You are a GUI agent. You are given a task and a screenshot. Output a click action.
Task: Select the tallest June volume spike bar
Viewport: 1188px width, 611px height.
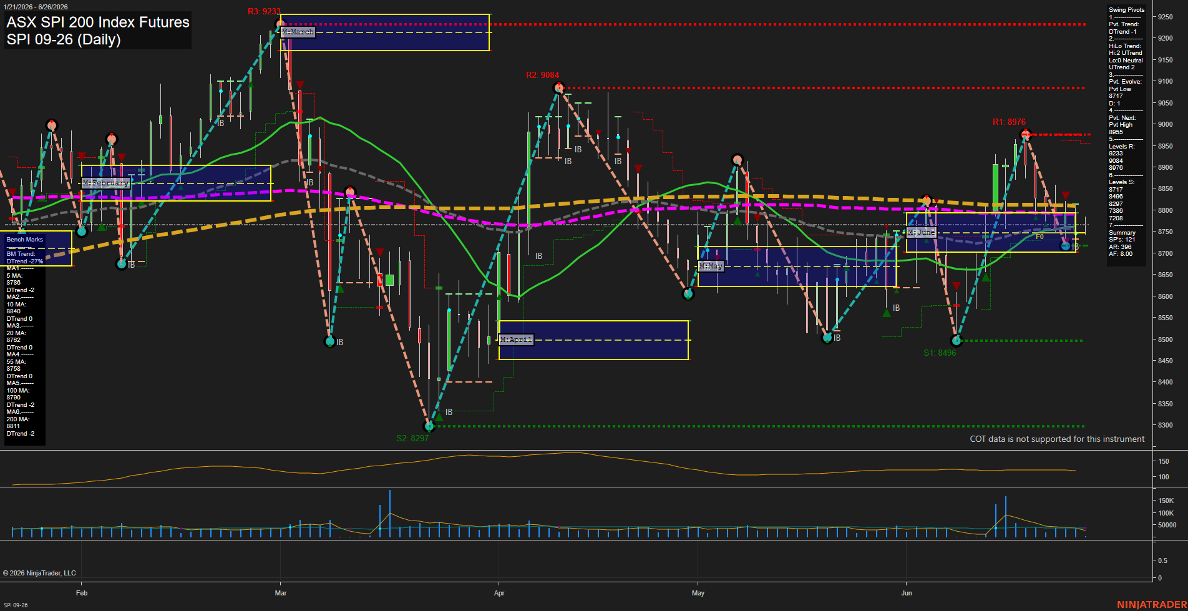1005,517
